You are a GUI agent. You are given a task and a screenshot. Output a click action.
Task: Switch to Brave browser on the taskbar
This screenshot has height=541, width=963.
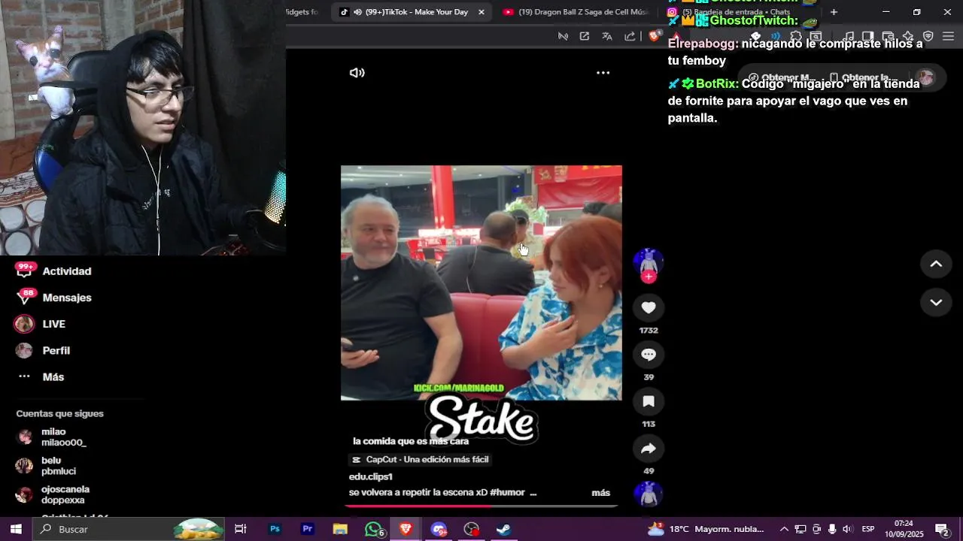[x=406, y=529]
